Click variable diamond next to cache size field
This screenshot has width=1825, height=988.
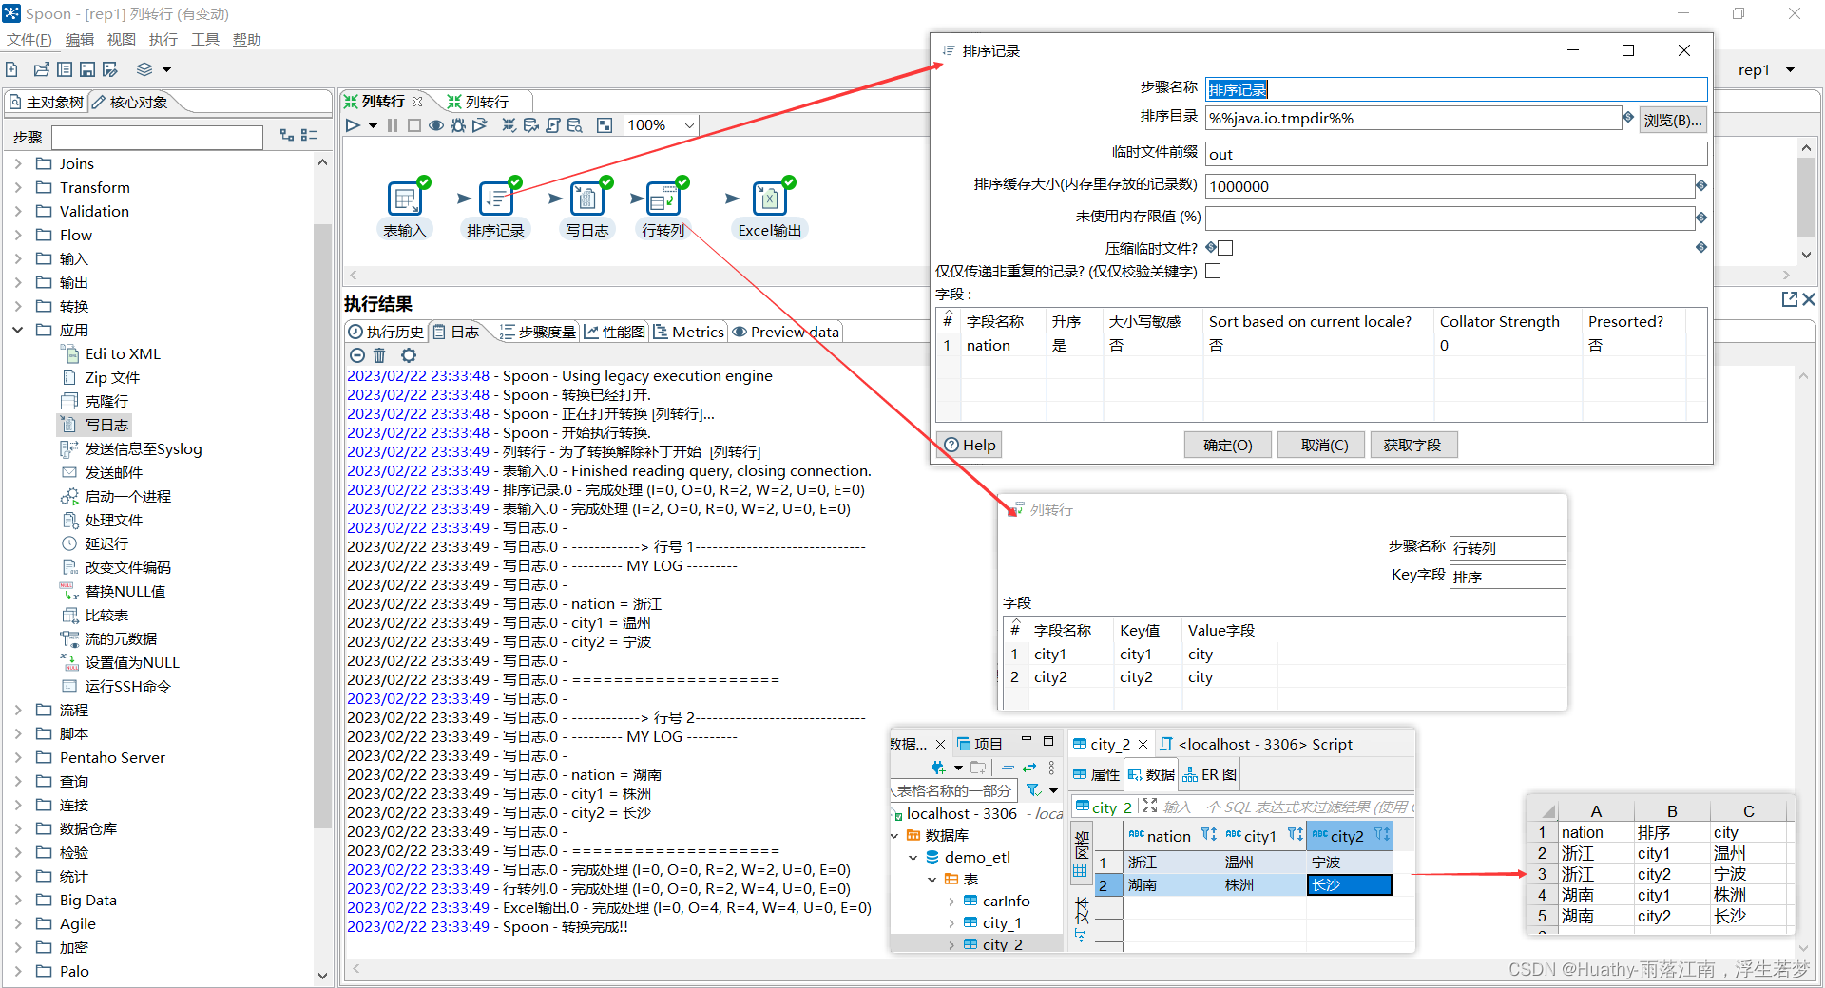[1701, 185]
